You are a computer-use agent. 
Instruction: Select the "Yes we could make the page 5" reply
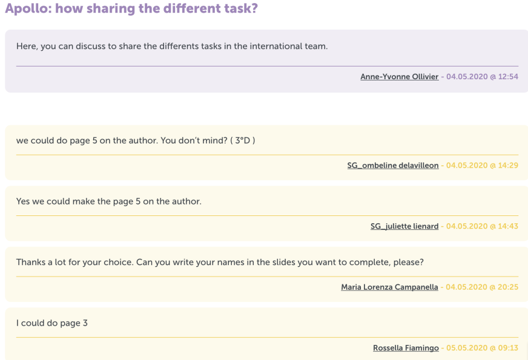109,201
